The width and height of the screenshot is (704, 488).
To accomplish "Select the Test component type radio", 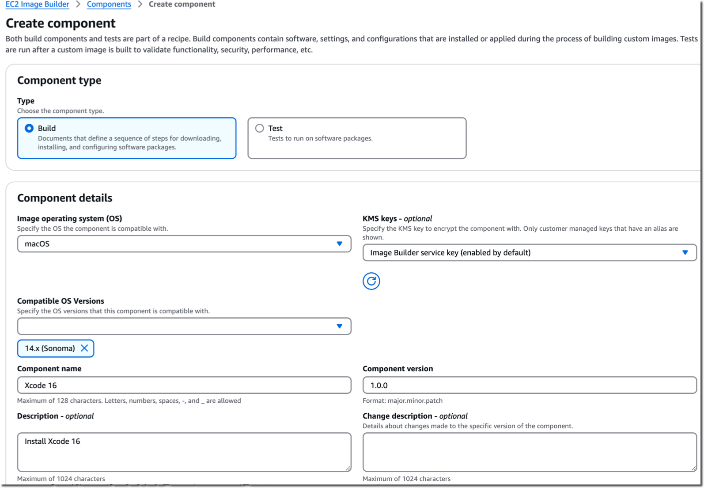I will tap(260, 128).
